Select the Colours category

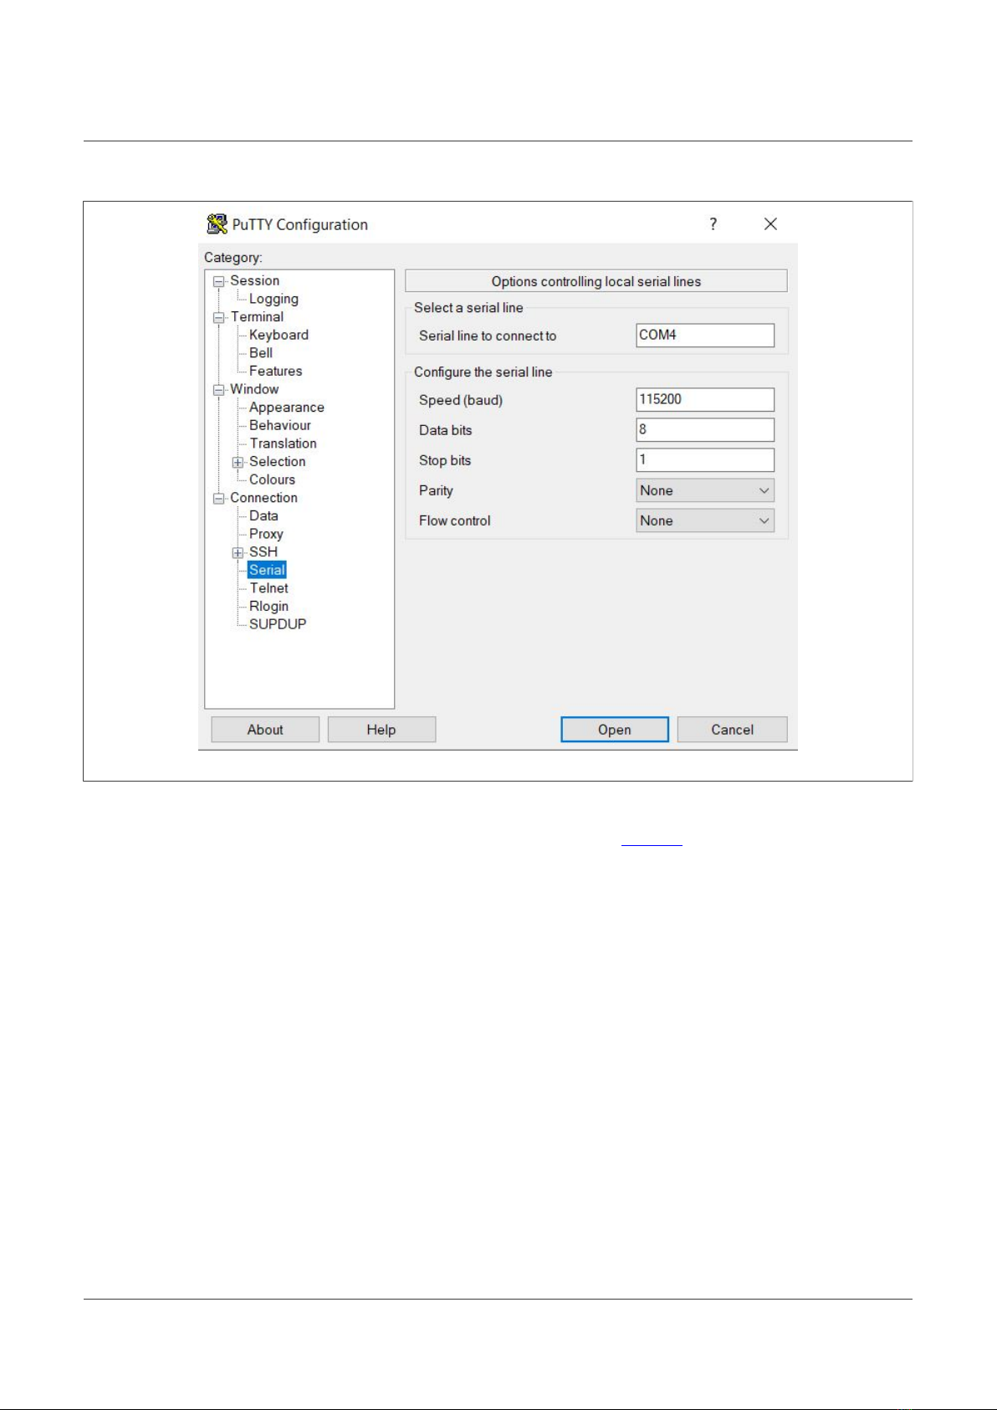272,479
